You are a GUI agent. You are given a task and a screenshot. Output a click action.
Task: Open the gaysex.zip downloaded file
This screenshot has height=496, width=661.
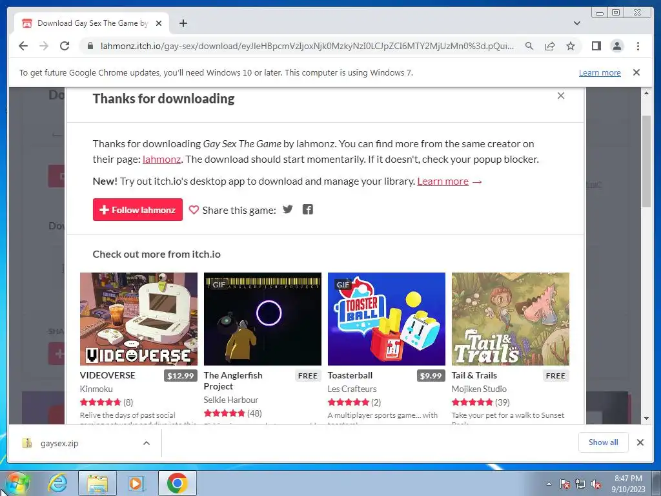point(59,443)
